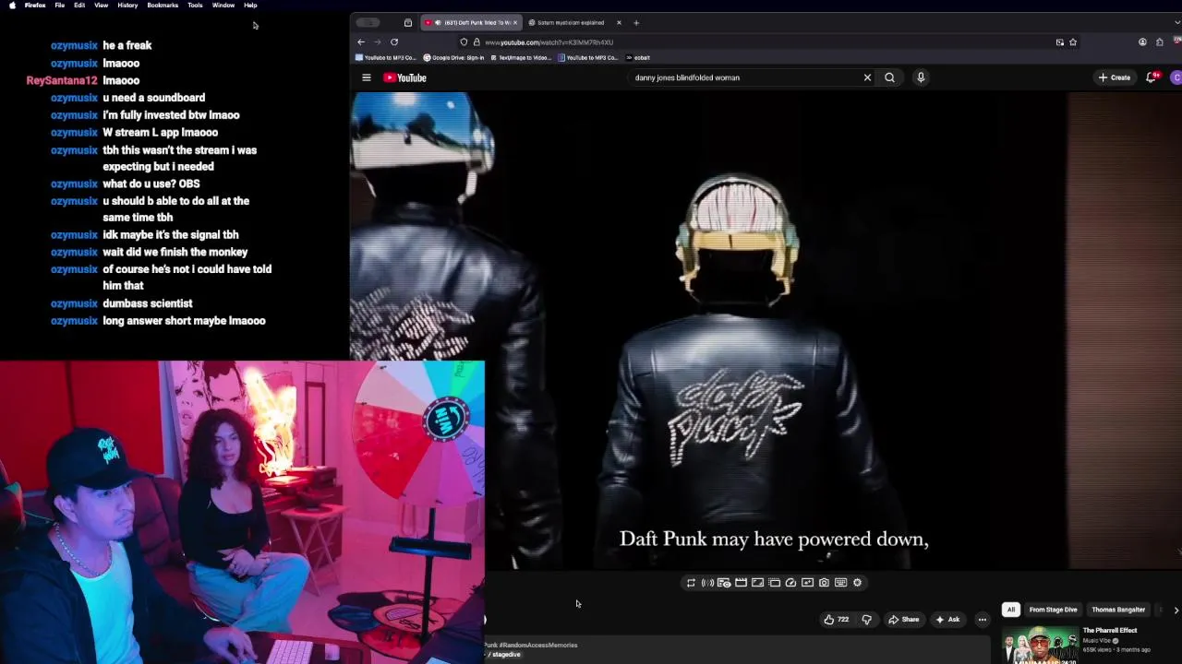Open Firefox account icon in toolbar

(x=1142, y=41)
